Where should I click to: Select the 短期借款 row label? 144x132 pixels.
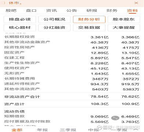(14, 116)
